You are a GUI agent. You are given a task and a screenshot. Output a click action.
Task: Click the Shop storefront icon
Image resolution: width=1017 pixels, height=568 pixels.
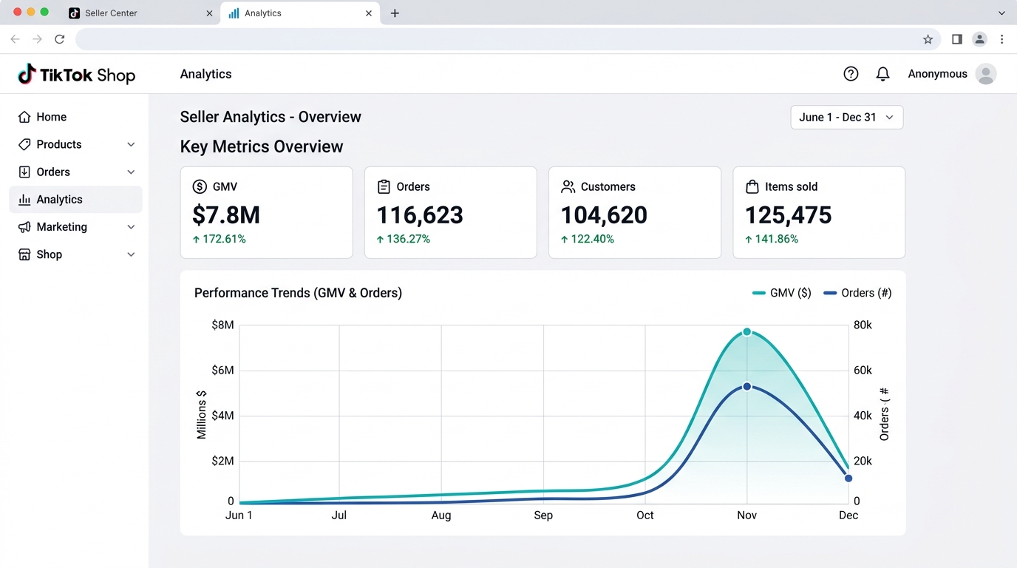[24, 254]
